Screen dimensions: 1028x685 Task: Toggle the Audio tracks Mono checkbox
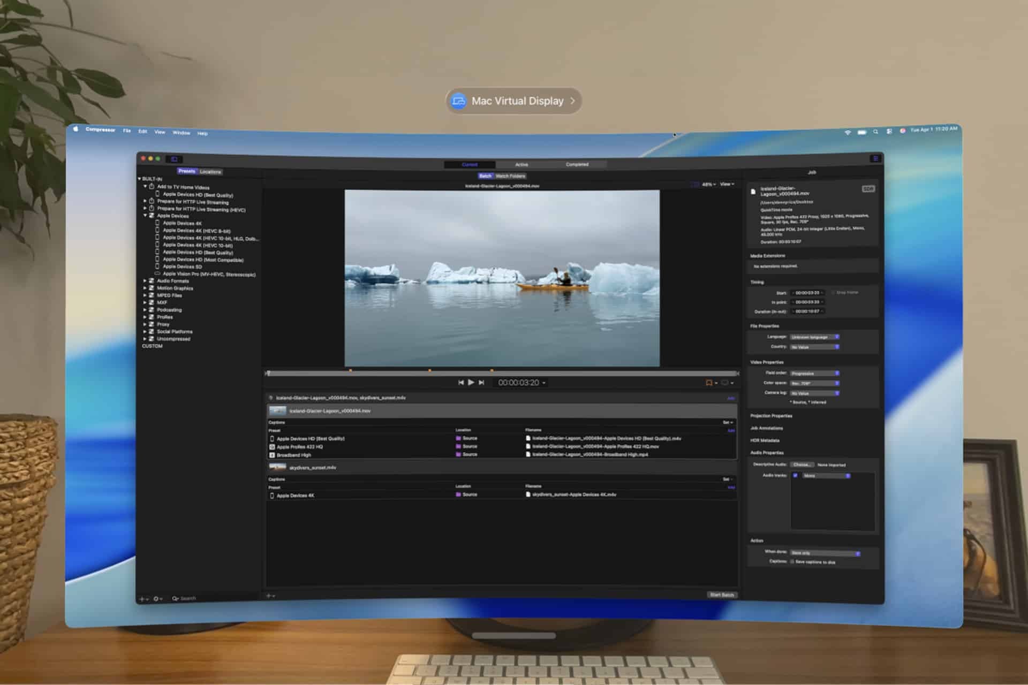[795, 475]
